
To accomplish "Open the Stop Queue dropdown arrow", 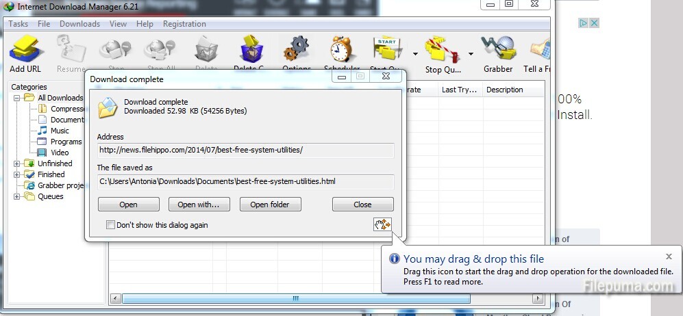I will tap(471, 53).
